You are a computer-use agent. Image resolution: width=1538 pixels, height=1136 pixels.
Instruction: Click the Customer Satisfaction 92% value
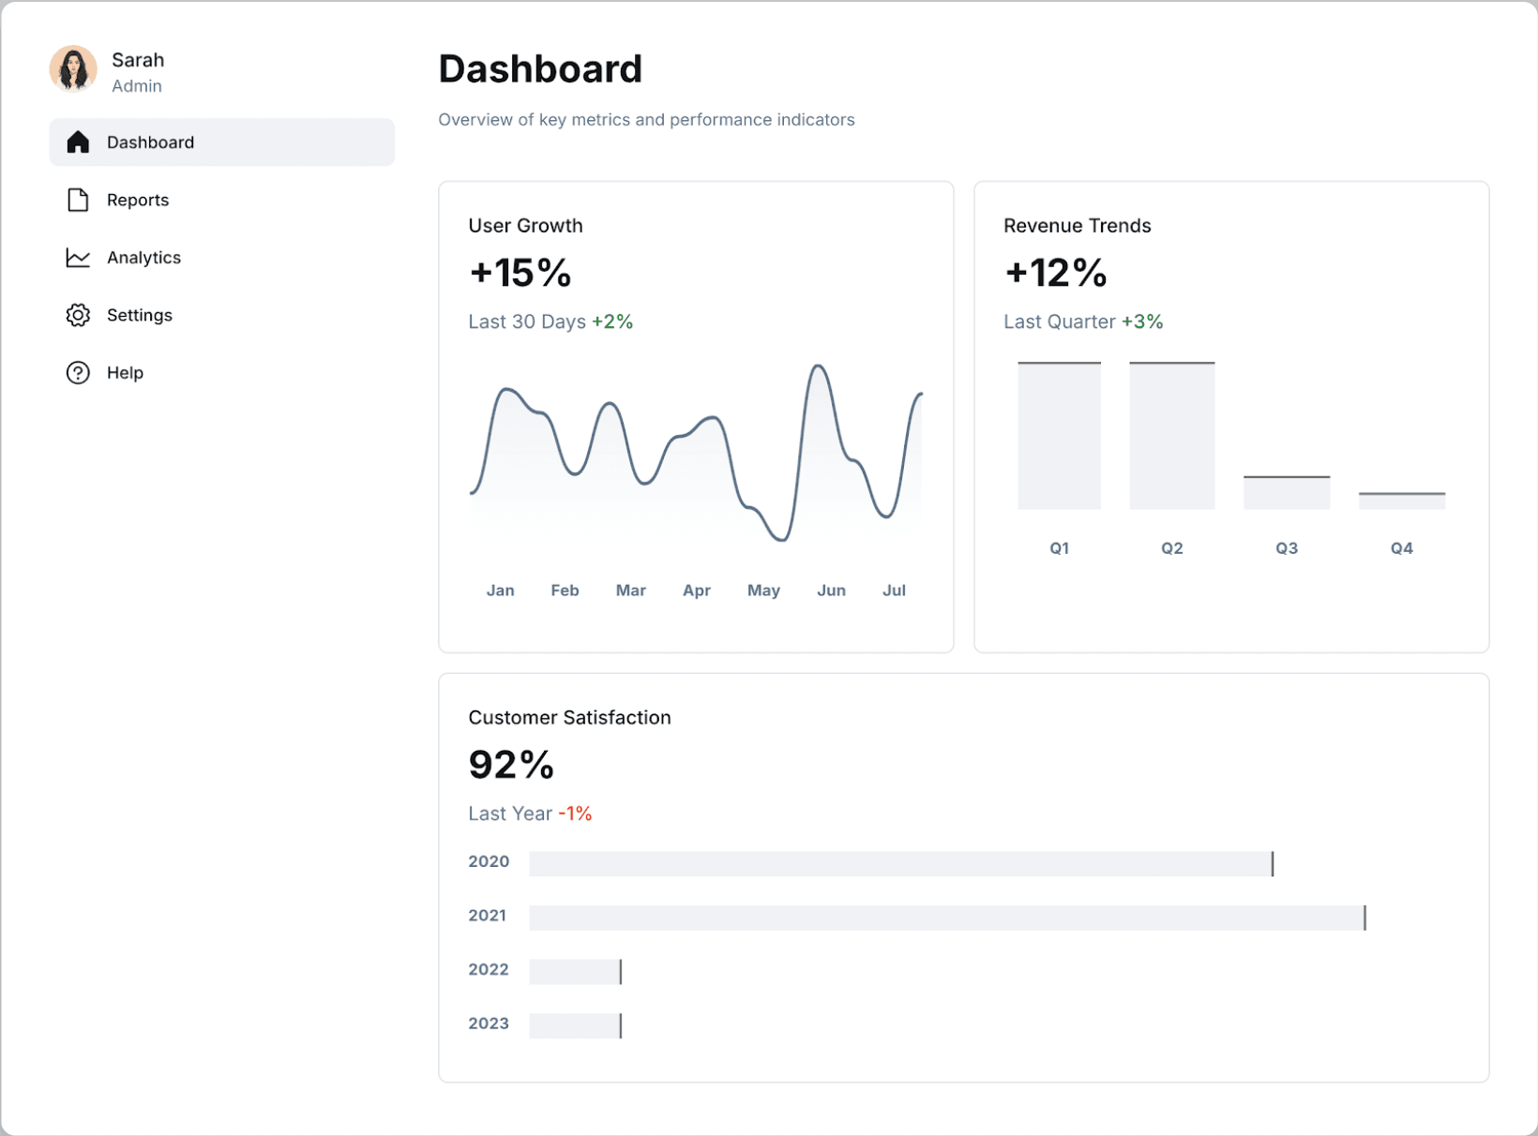pyautogui.click(x=511, y=765)
